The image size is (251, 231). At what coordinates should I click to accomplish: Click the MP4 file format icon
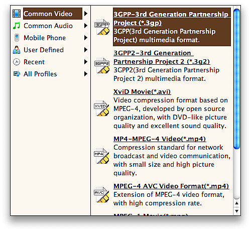coord(101,156)
